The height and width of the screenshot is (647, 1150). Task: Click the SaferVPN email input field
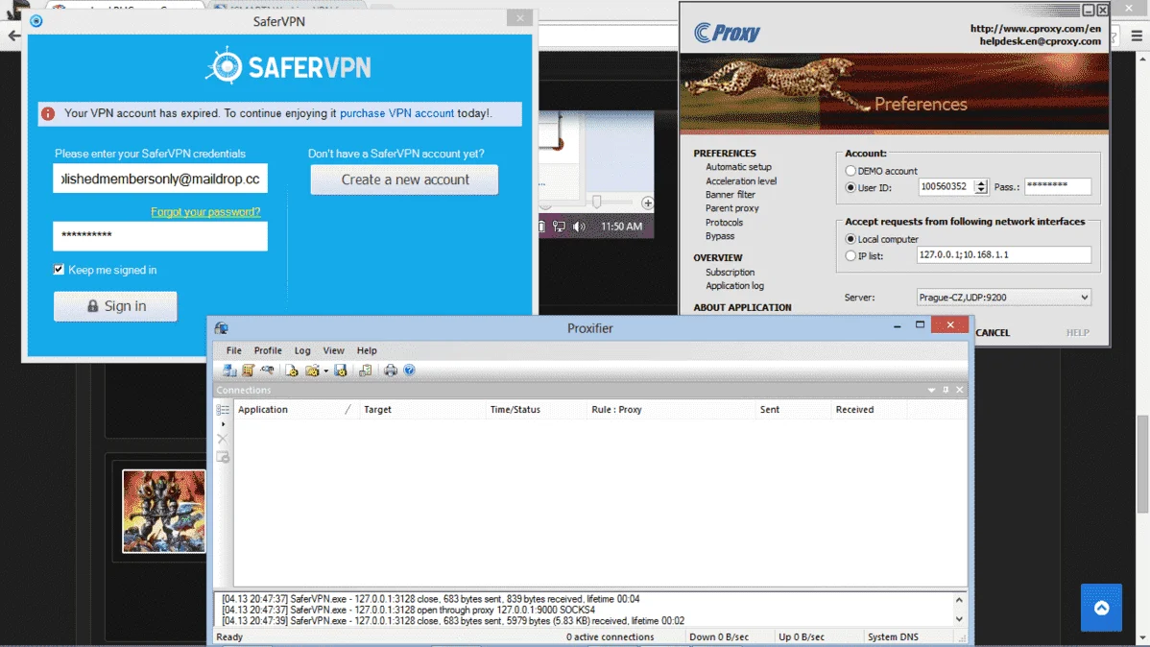point(160,179)
